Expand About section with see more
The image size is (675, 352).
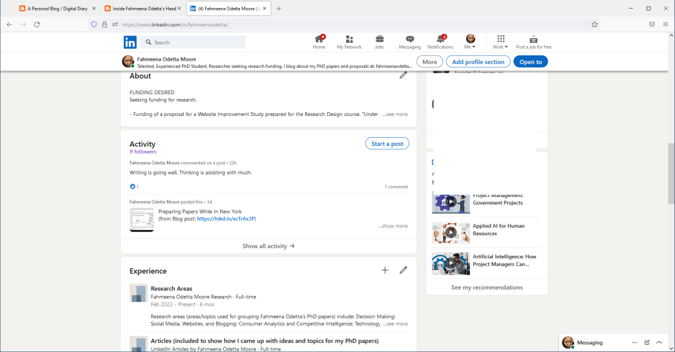(x=396, y=114)
